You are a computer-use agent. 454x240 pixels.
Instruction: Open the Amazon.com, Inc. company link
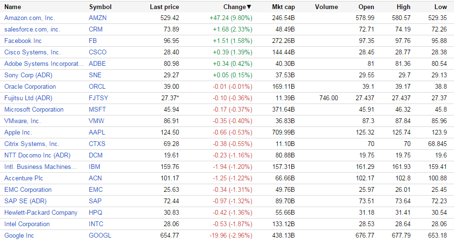(x=30, y=18)
